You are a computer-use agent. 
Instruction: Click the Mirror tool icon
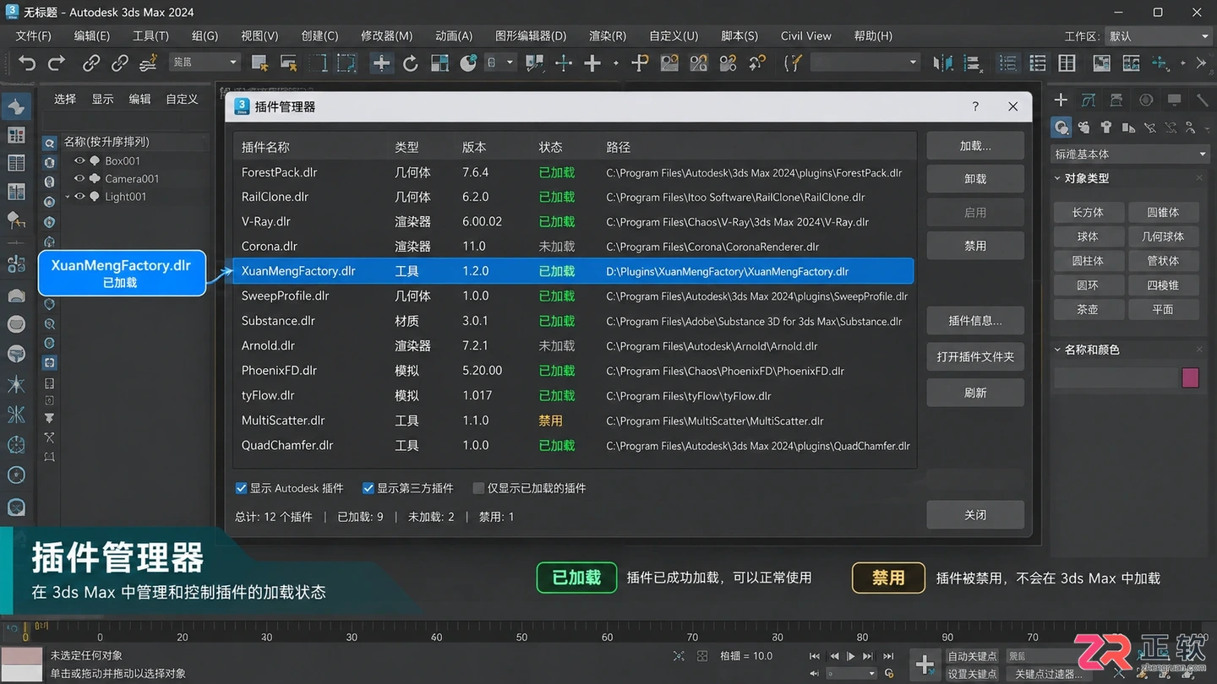942,63
